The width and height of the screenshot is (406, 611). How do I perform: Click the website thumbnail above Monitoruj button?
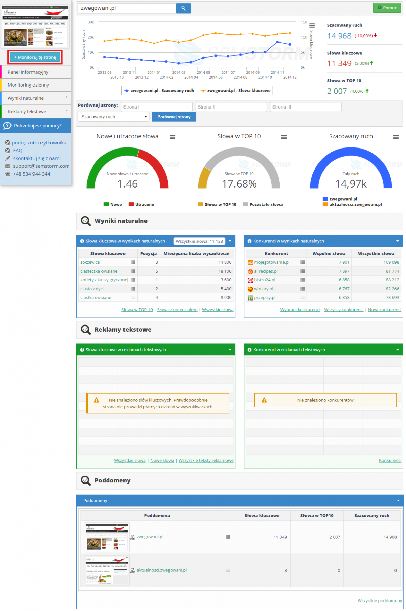pos(36,26)
